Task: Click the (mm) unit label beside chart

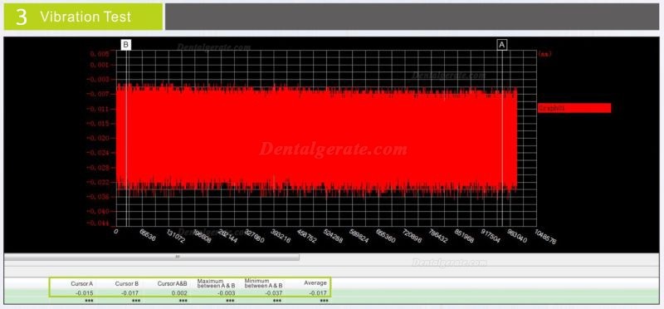Action: click(545, 54)
